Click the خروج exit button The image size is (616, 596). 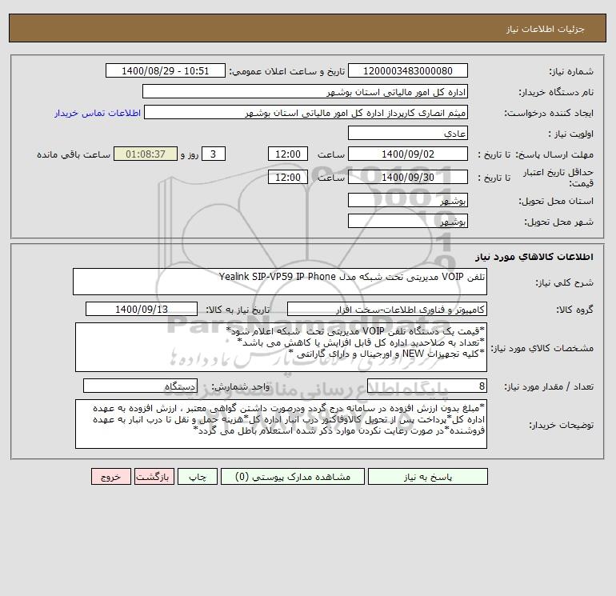click(x=110, y=477)
